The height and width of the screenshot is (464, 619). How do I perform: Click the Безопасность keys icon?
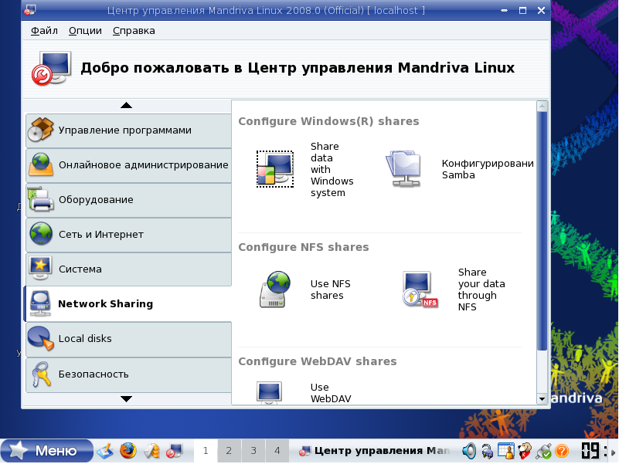[42, 374]
